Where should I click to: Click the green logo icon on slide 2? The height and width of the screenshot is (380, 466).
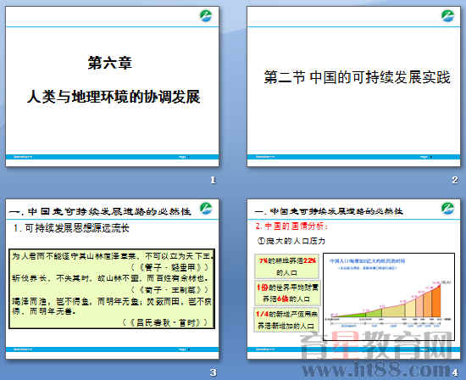click(x=447, y=16)
